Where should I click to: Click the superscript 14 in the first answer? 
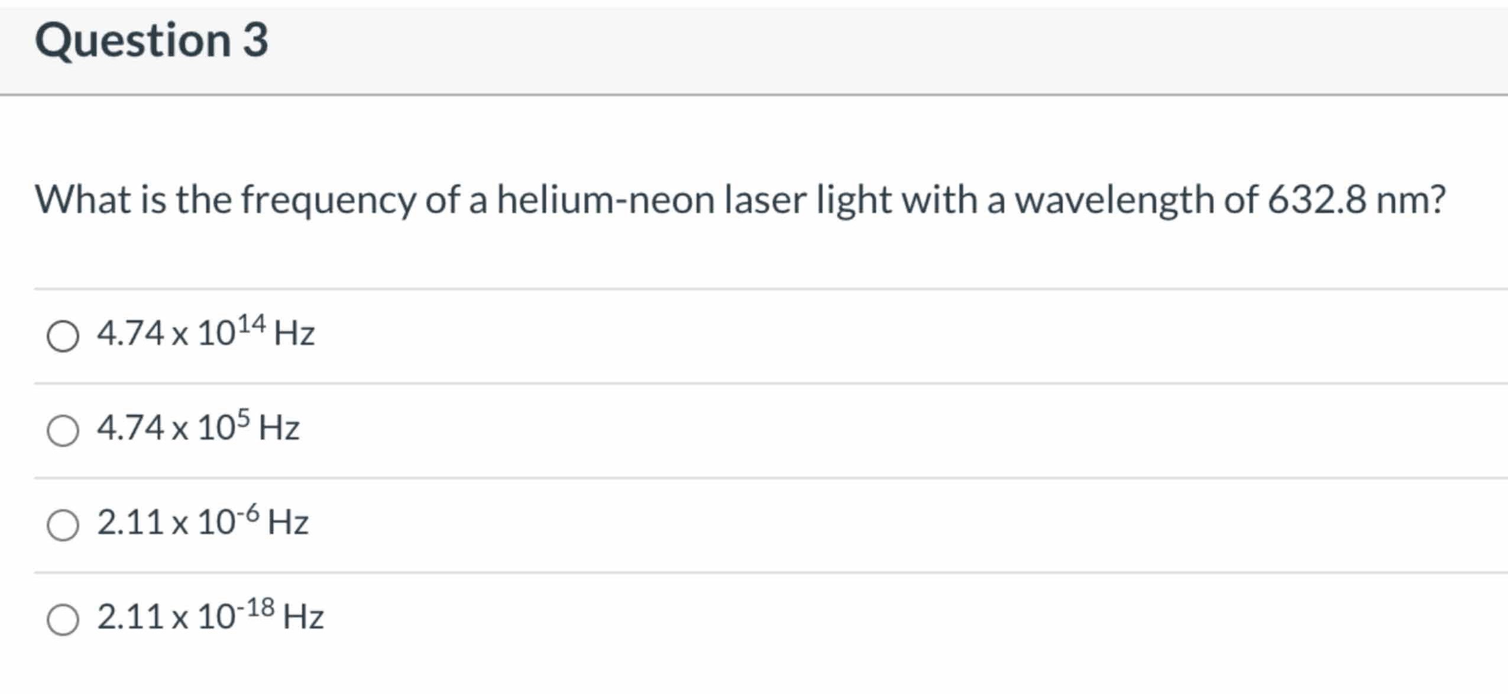[x=252, y=324]
